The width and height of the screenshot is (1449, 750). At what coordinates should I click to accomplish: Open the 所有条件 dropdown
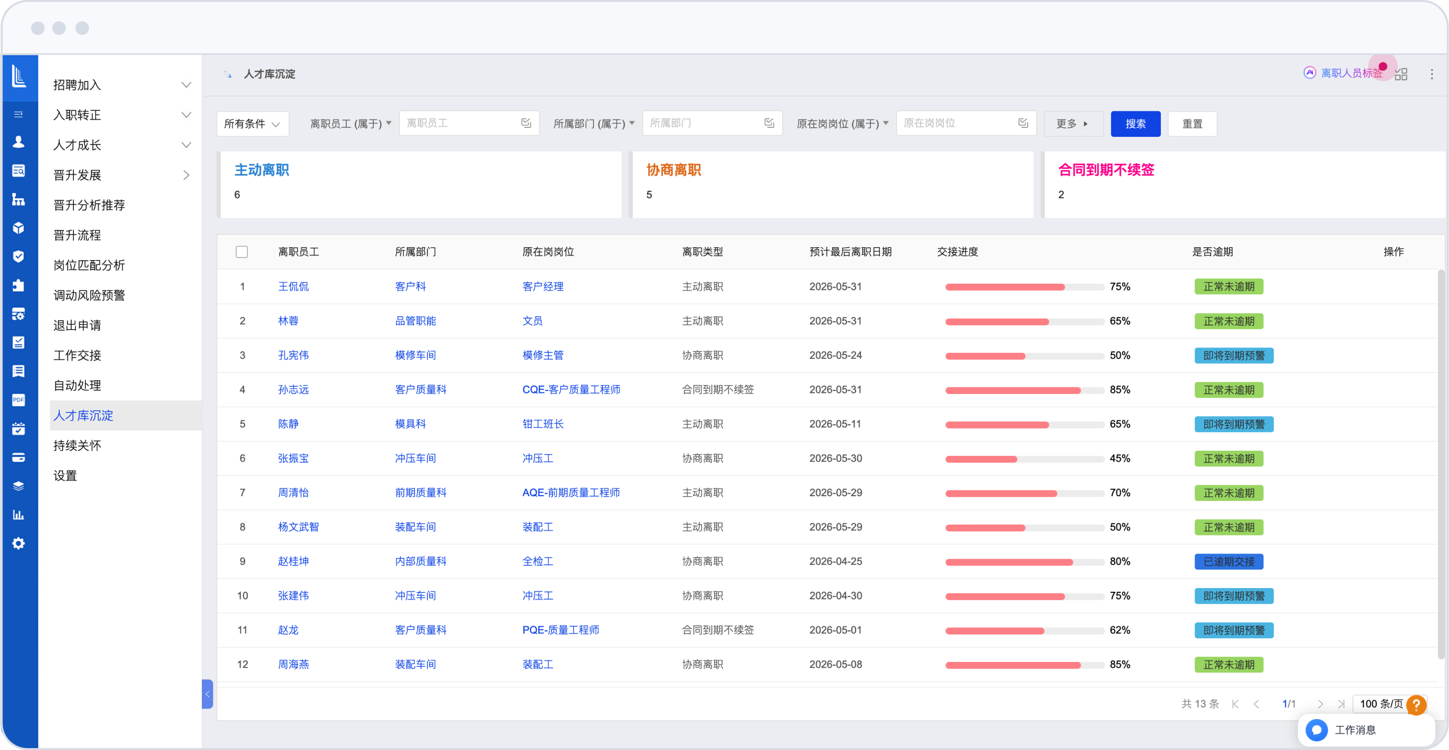(x=253, y=124)
